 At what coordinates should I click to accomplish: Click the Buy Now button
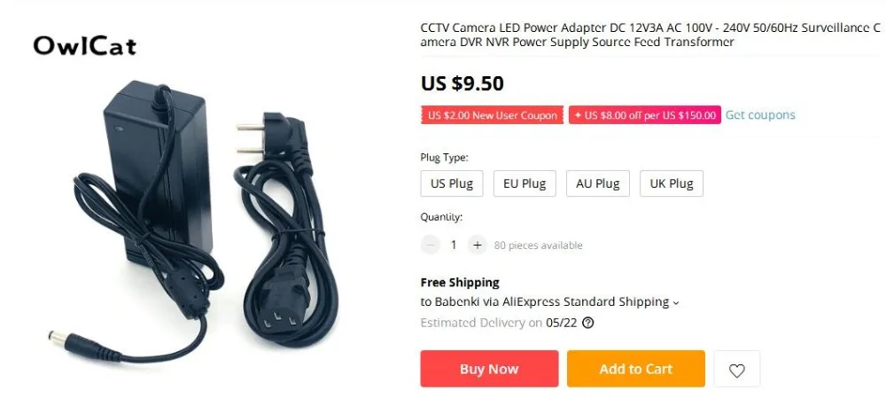pyautogui.click(x=489, y=369)
